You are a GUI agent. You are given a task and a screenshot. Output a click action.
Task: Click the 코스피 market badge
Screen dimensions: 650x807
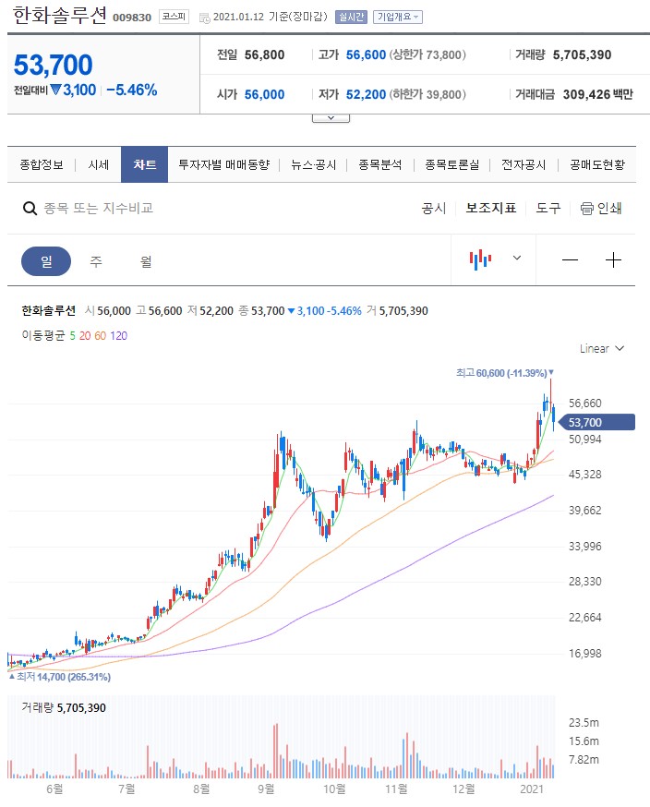tap(174, 17)
